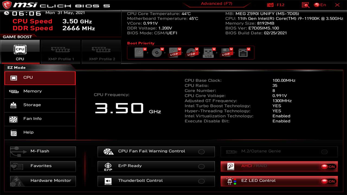The height and width of the screenshot is (195, 347).
Task: Click the BIOS Ver E7D05IMS.100 text
Action: coord(252,28)
